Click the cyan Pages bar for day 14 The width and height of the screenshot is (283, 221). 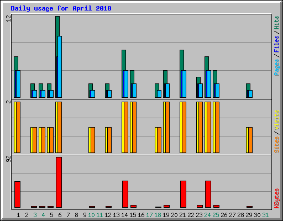click(x=126, y=84)
